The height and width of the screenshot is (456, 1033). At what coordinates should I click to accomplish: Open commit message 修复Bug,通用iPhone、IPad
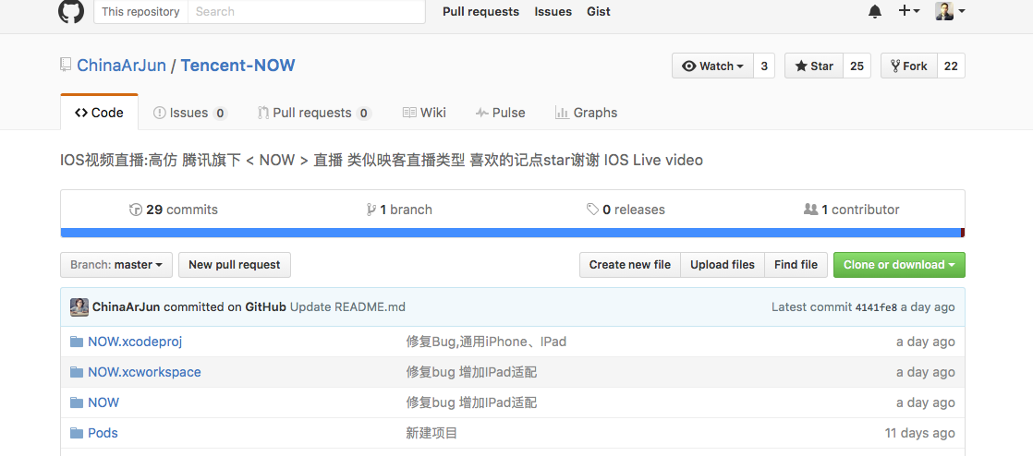point(486,342)
